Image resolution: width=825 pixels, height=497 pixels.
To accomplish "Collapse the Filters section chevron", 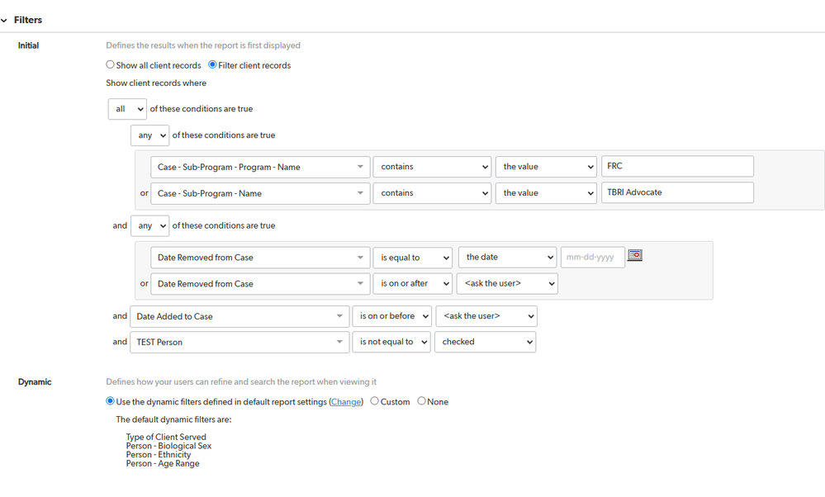I will pyautogui.click(x=4, y=21).
